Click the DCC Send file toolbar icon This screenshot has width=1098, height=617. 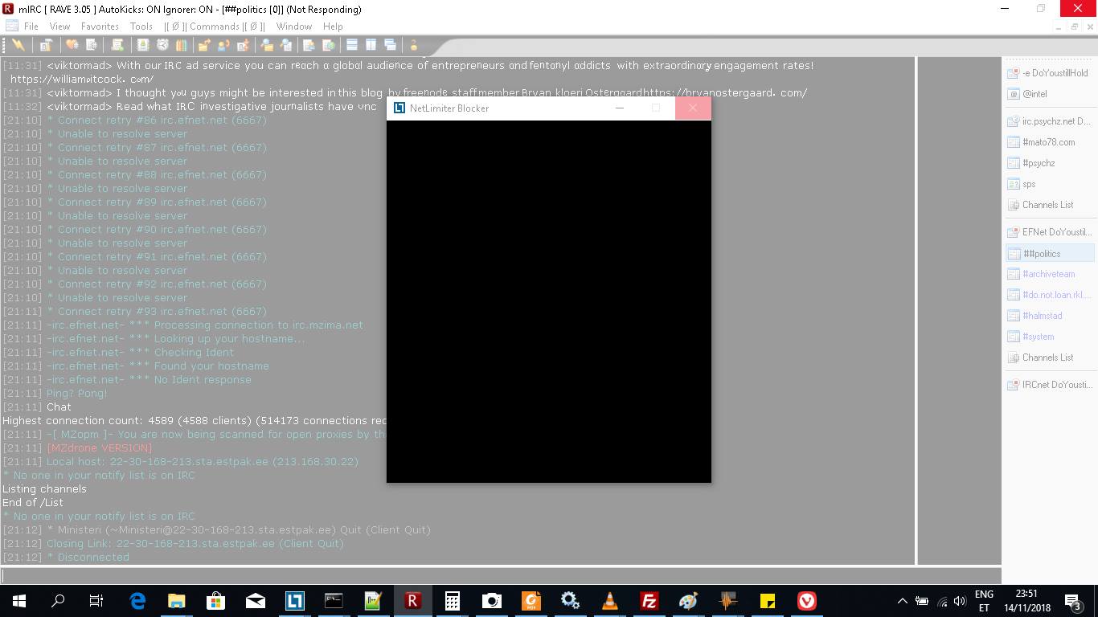coord(204,45)
